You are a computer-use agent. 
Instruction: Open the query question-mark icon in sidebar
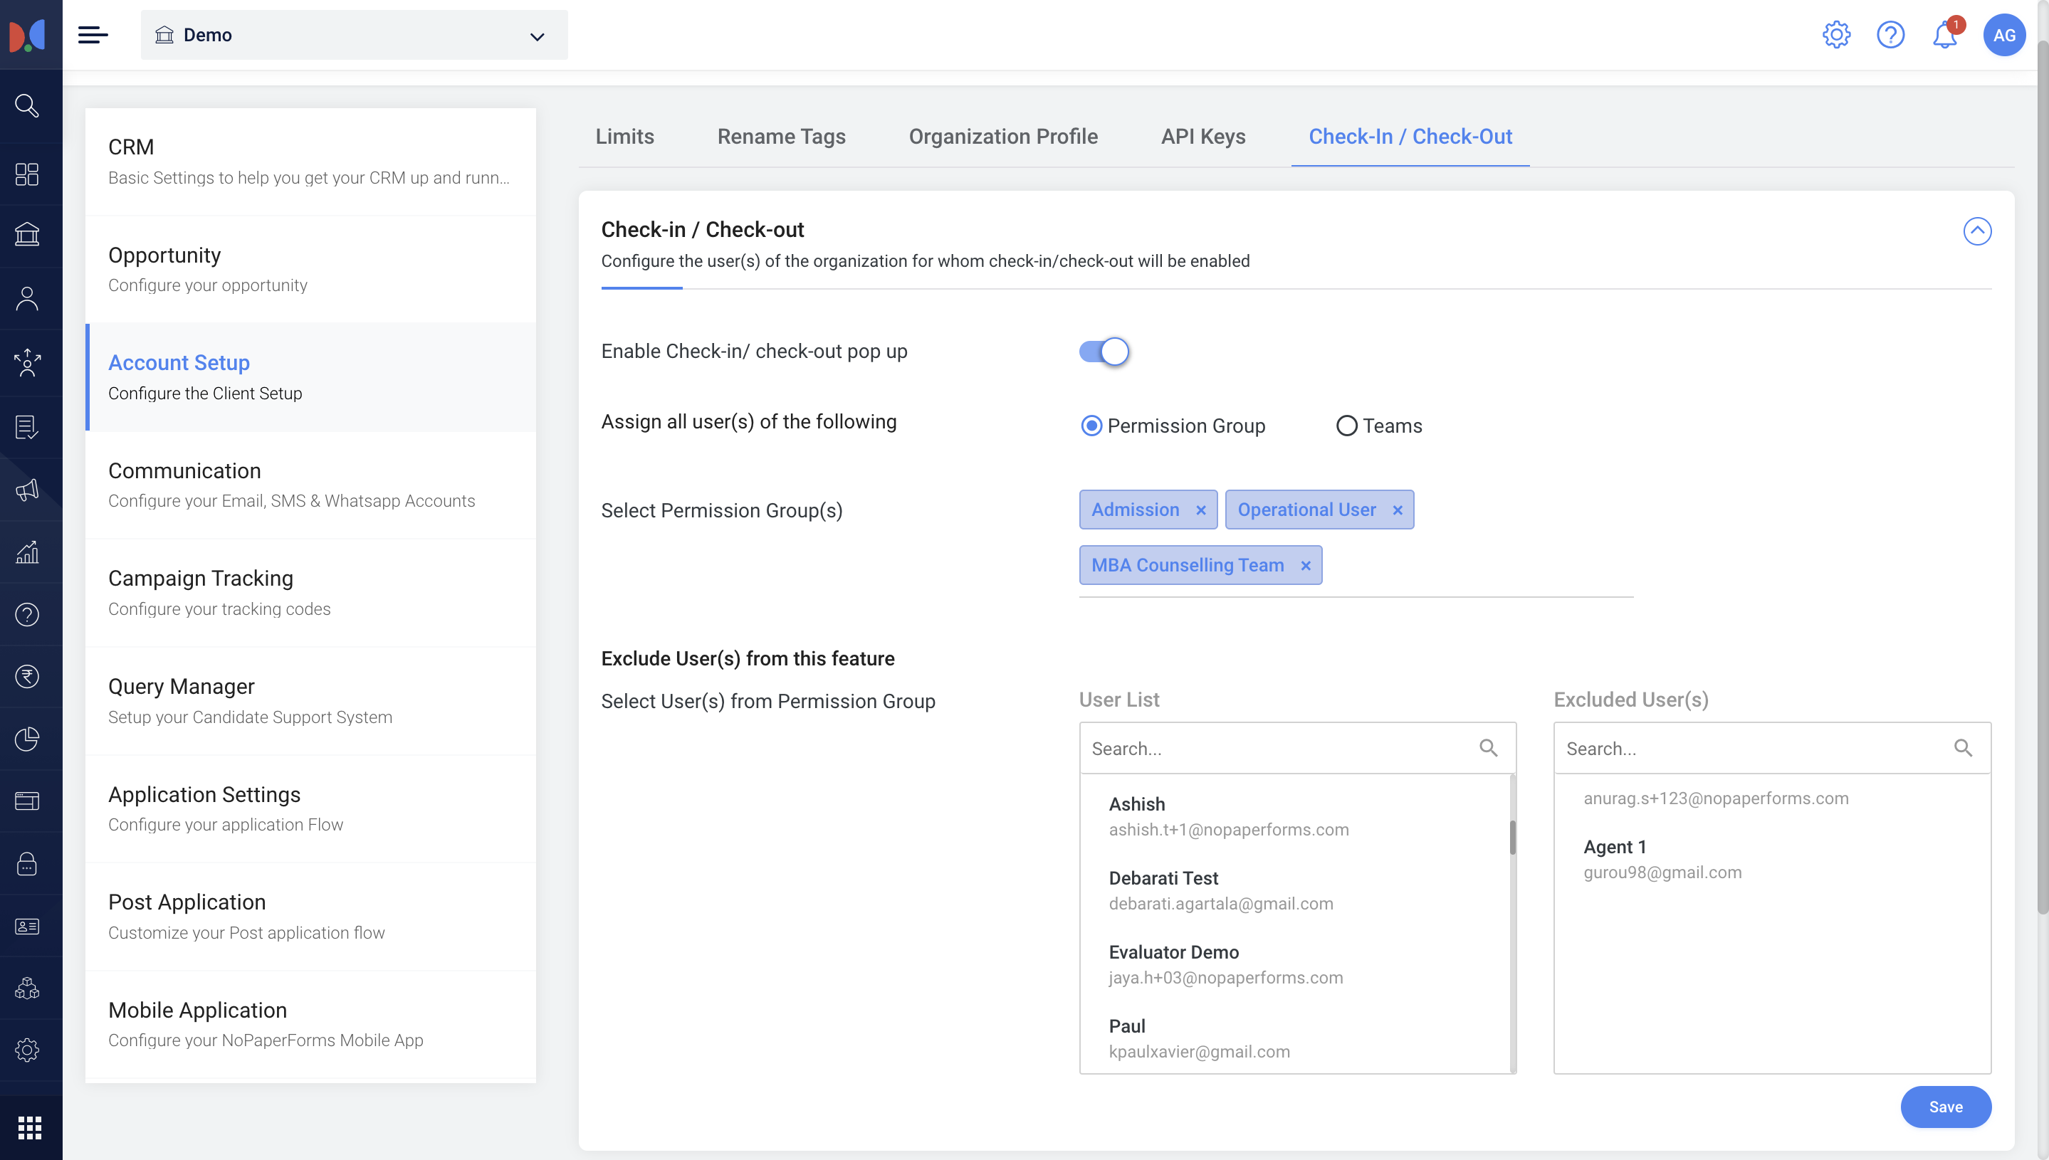tap(27, 614)
